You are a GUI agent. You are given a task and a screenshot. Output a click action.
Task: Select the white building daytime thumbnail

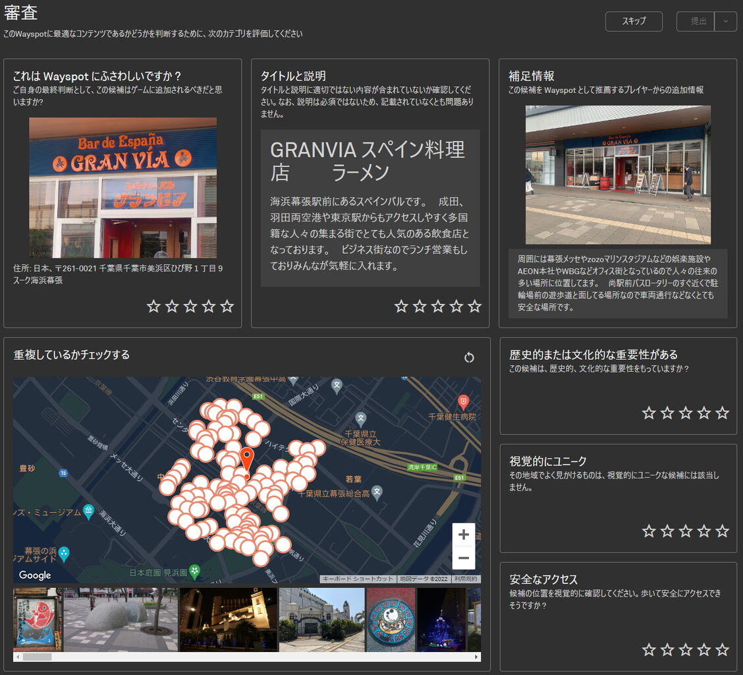coord(321,620)
